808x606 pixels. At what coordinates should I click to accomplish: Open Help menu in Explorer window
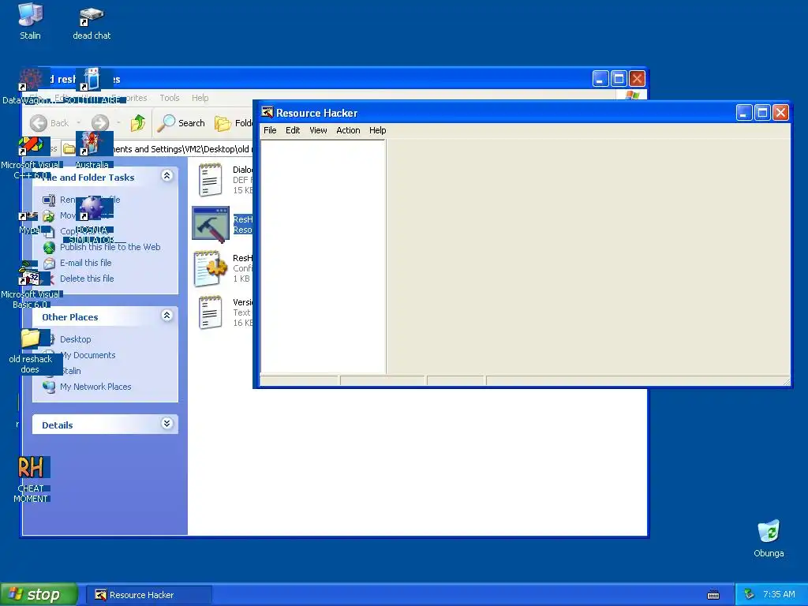[x=200, y=98]
